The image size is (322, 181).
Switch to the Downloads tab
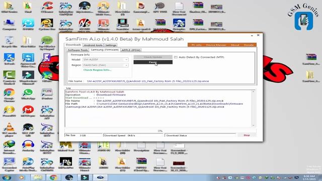click(73, 45)
